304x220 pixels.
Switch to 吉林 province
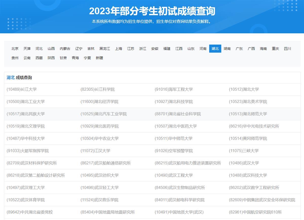(91, 49)
